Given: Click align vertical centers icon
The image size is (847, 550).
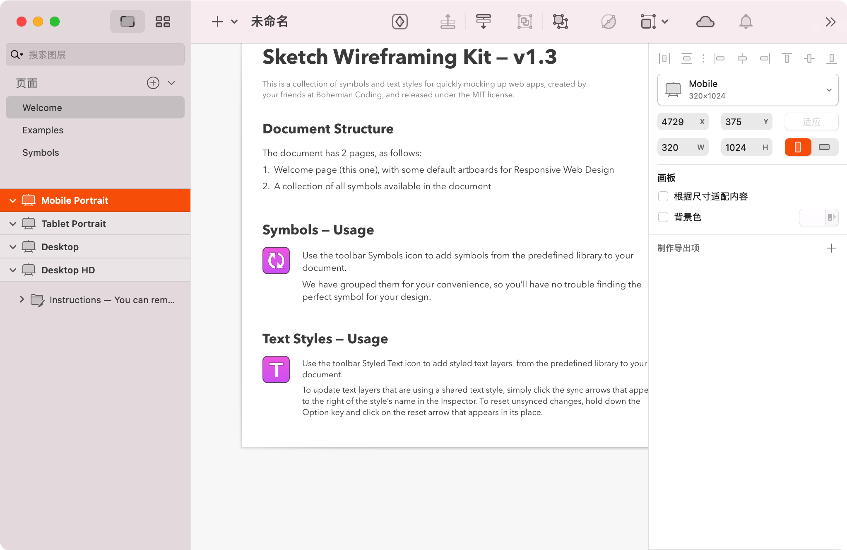Looking at the screenshot, I should tap(809, 58).
